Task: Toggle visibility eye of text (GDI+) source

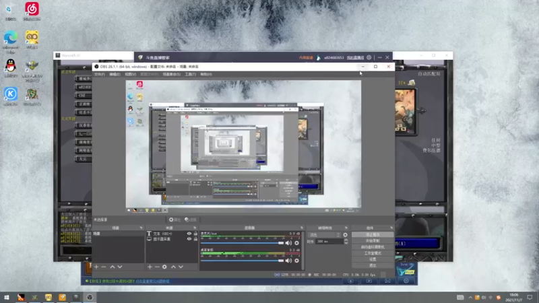Action: point(189,234)
